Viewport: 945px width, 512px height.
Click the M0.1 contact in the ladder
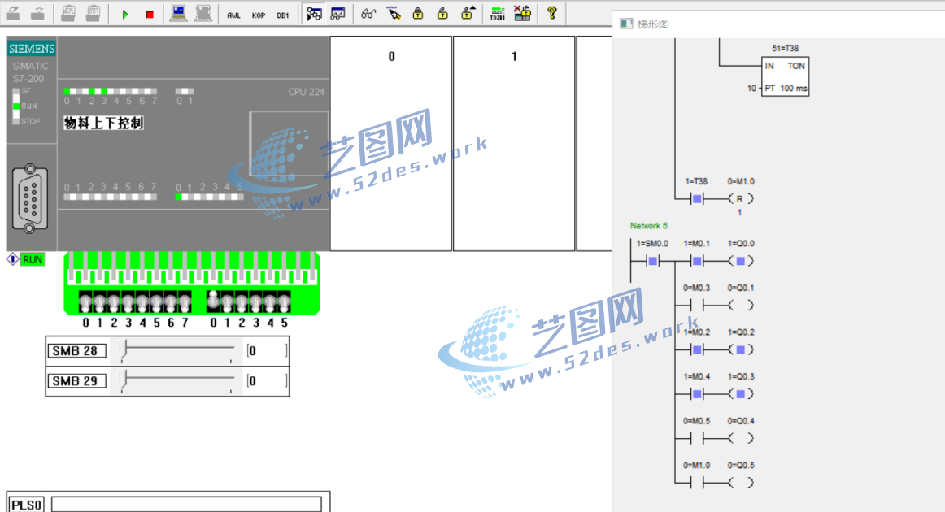click(x=697, y=261)
